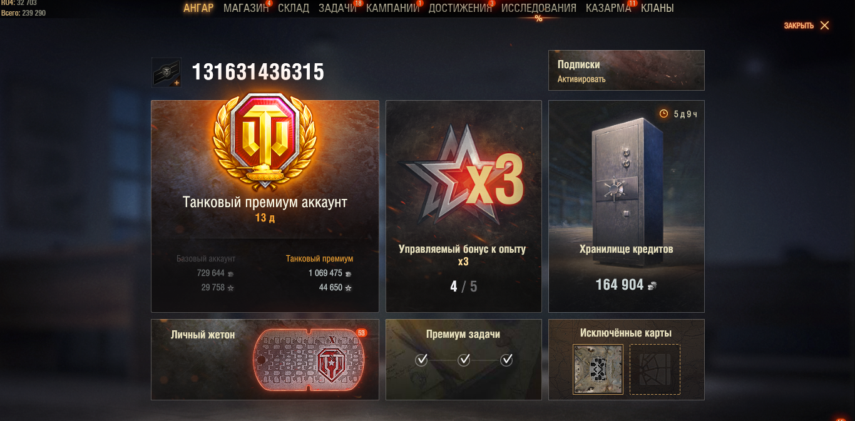
Task: Select the excluded map thumbnail
Action: tap(598, 369)
